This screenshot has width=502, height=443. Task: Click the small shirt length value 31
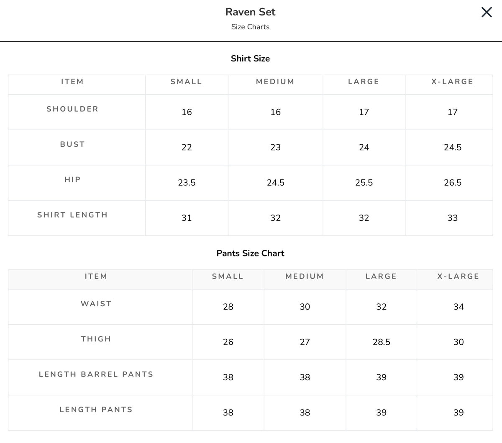(x=187, y=218)
